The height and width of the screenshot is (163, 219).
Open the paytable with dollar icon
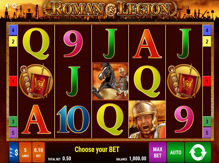pyautogui.click(x=14, y=152)
